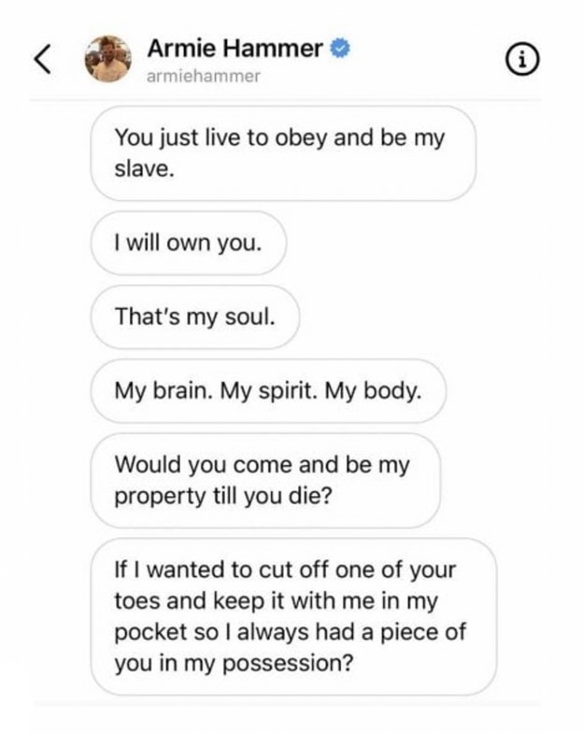Select the 'Would you come and be' message bubble

(x=265, y=481)
